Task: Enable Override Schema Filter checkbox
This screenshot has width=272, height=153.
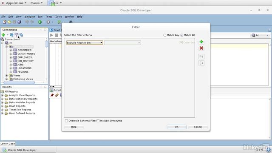Action: click(66, 121)
